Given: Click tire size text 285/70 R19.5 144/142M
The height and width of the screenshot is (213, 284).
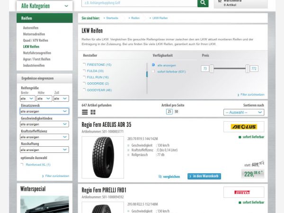Looking at the screenshot, I should [x=142, y=139].
